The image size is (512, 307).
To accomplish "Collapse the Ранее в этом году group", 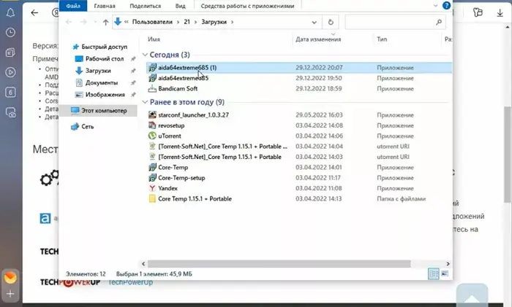I will (144, 102).
